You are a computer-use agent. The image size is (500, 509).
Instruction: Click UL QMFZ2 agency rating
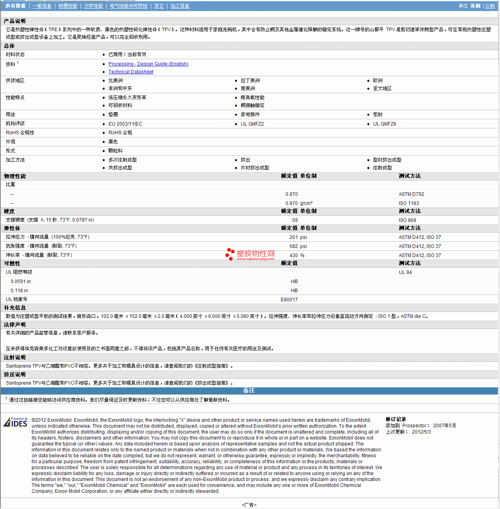[x=252, y=124]
